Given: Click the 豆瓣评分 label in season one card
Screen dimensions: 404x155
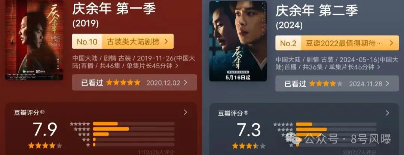Looking at the screenshot, I should point(30,112).
